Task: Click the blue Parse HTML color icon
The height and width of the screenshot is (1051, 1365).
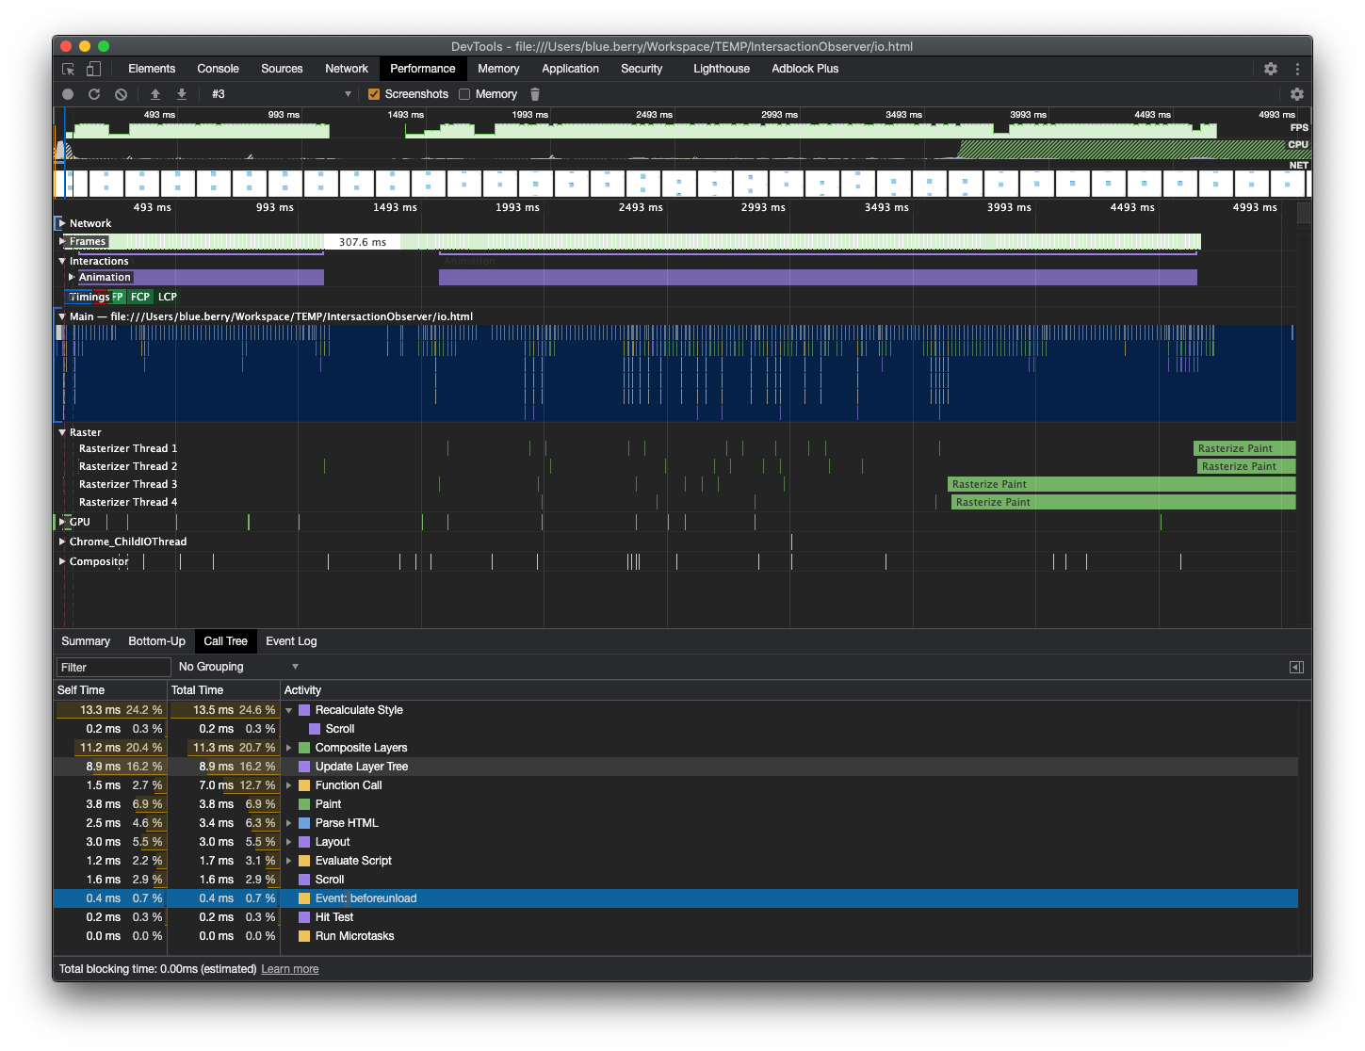Action: 304,823
